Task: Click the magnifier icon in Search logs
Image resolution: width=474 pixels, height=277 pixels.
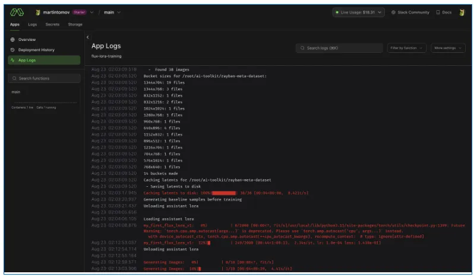Action: [x=302, y=48]
